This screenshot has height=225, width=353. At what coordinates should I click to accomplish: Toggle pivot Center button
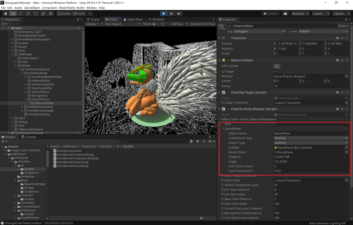64,14
